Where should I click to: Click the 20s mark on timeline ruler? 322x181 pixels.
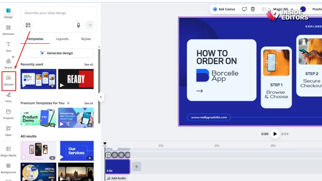[x=217, y=145]
